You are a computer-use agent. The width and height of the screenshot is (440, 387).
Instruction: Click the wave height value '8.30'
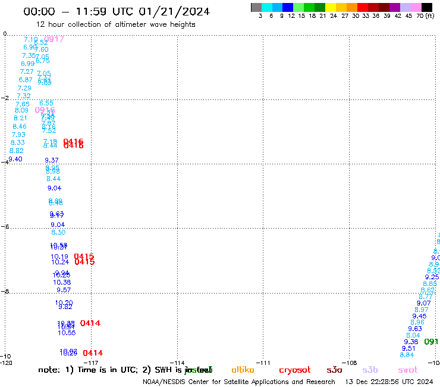tap(58, 232)
